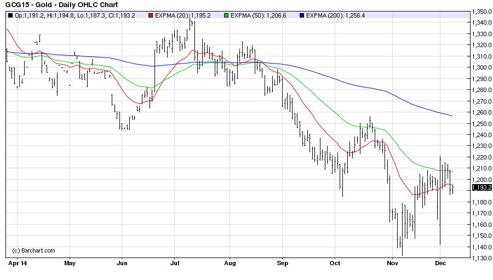Click the right end of blue EXPMA line
The image size is (493, 280).
(x=452, y=116)
